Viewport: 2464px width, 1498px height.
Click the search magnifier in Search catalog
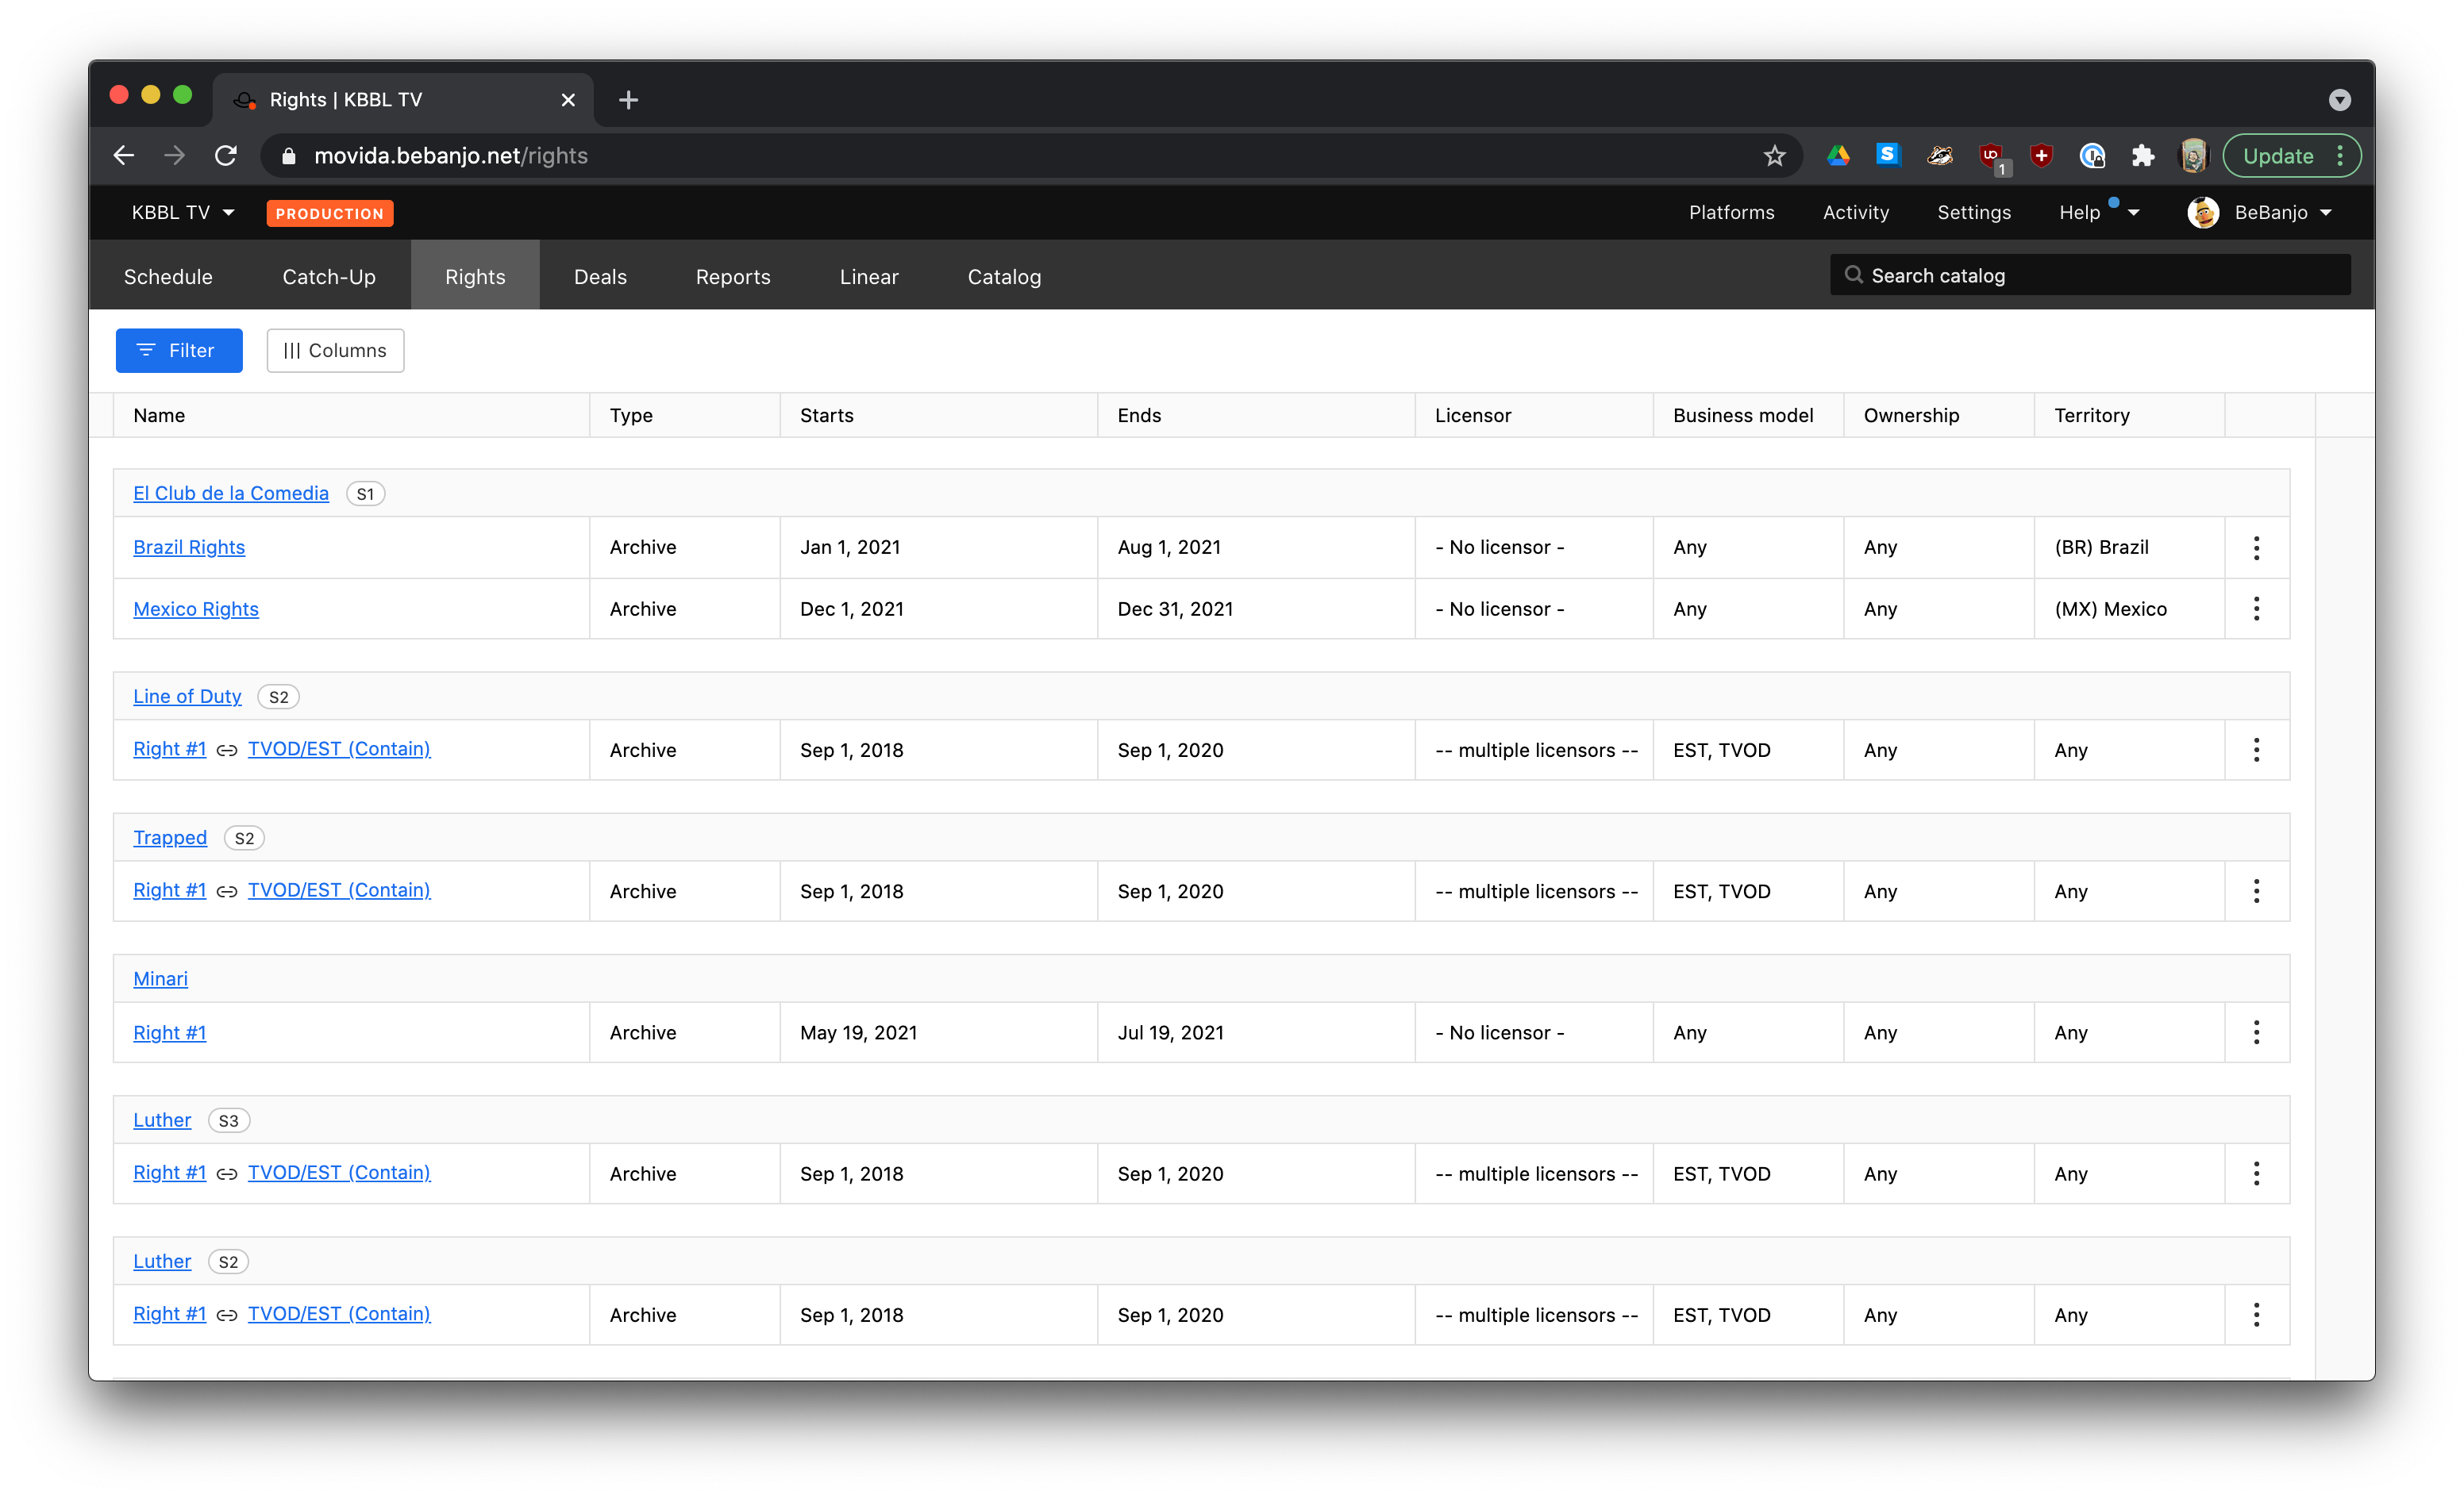pos(1853,275)
